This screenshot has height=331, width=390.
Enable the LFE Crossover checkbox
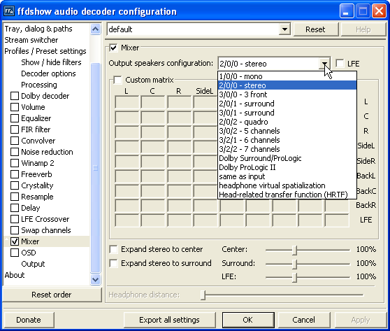coord(15,219)
